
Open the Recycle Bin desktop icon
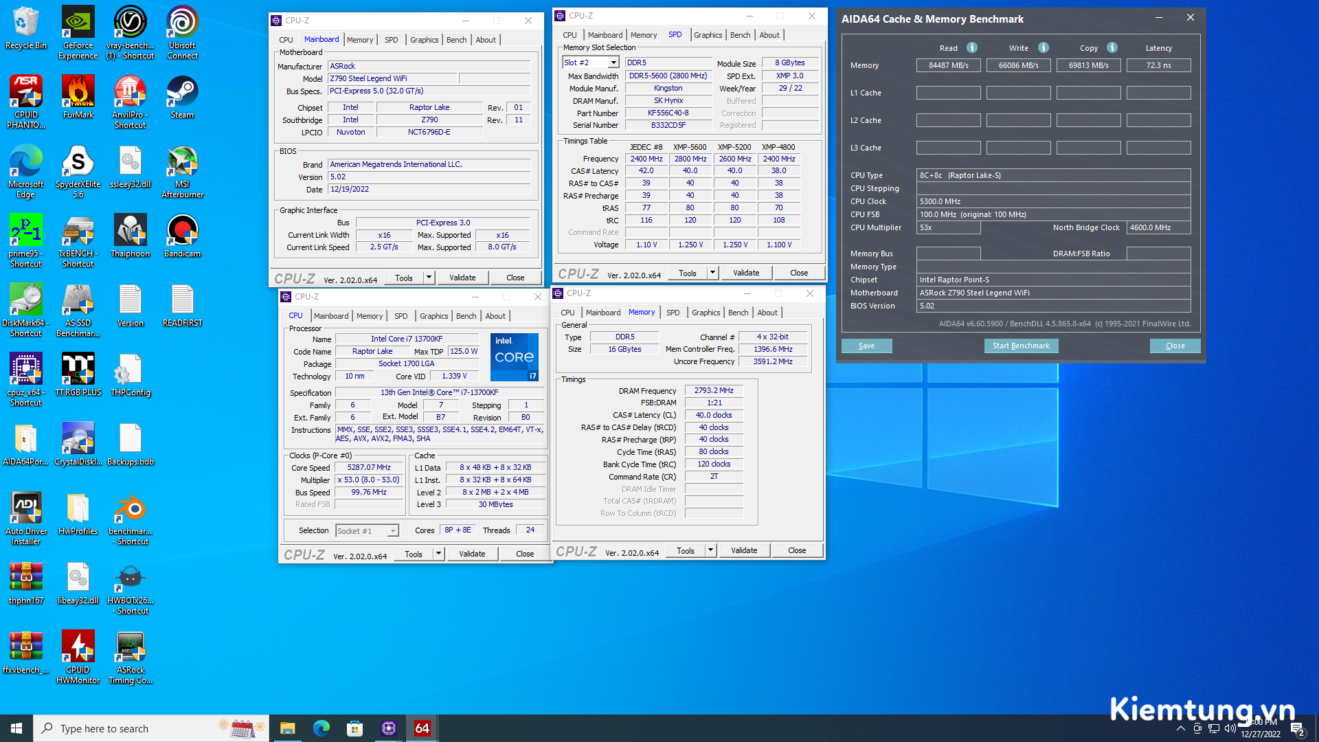pos(26,27)
